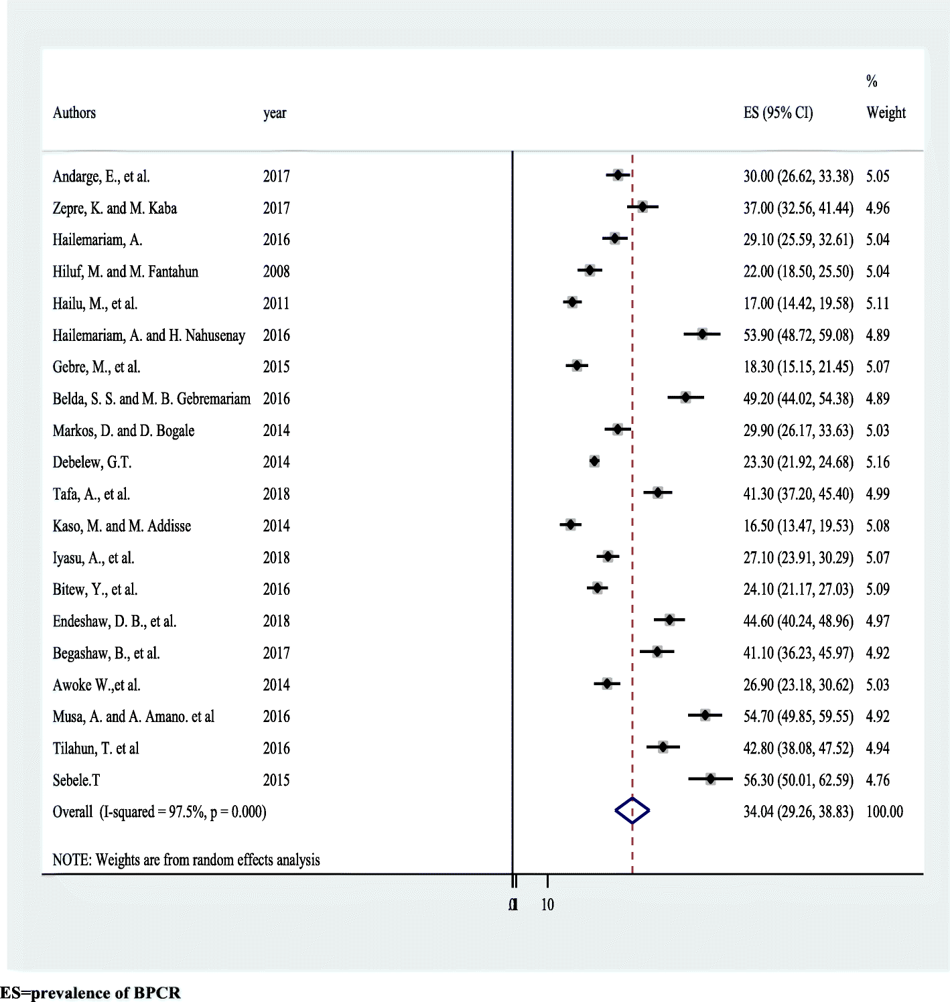Select author "Awoke W.,et al."
950x1002 pixels.
tap(96, 685)
